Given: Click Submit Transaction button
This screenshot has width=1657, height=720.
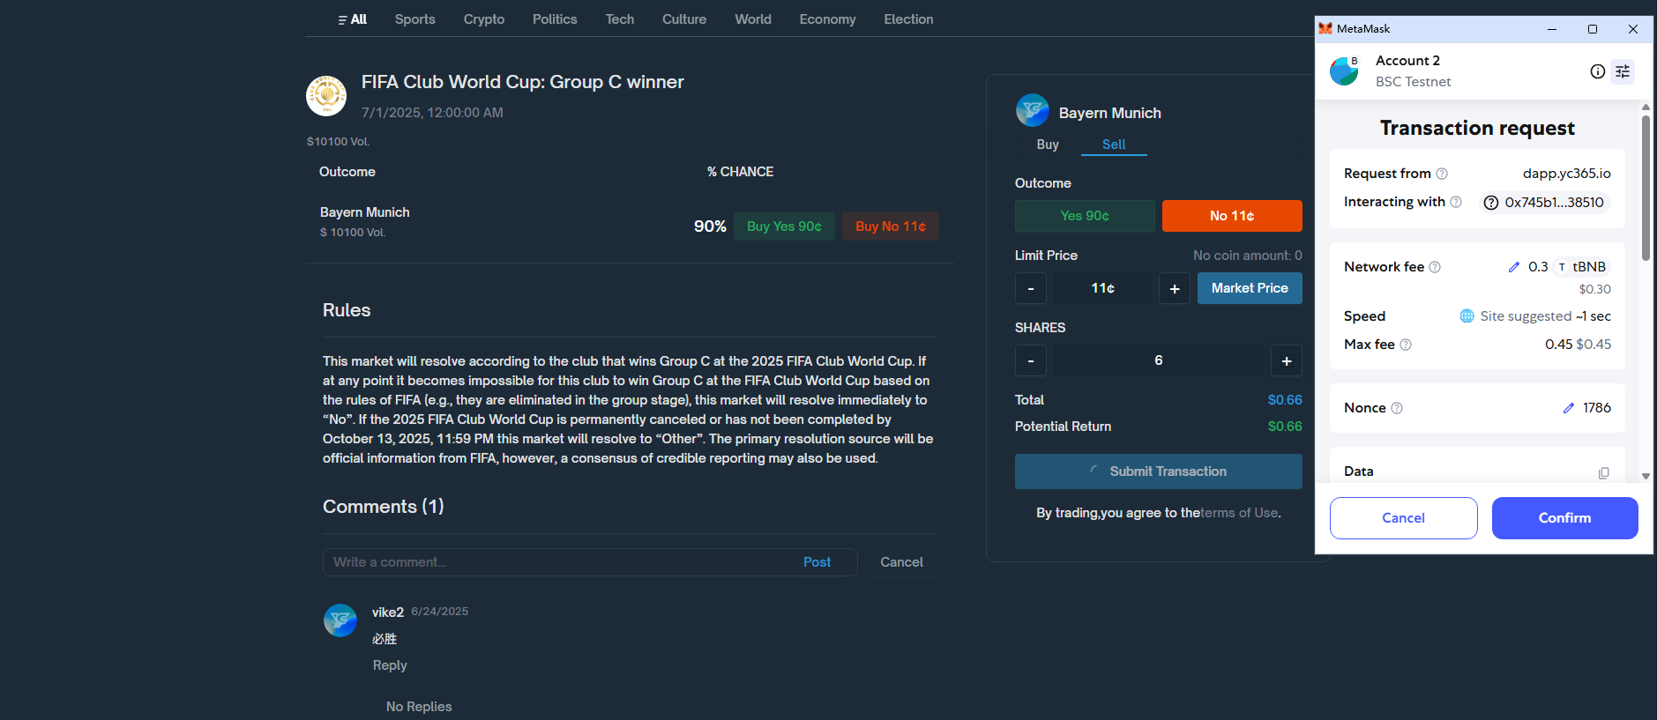Looking at the screenshot, I should (x=1159, y=471).
